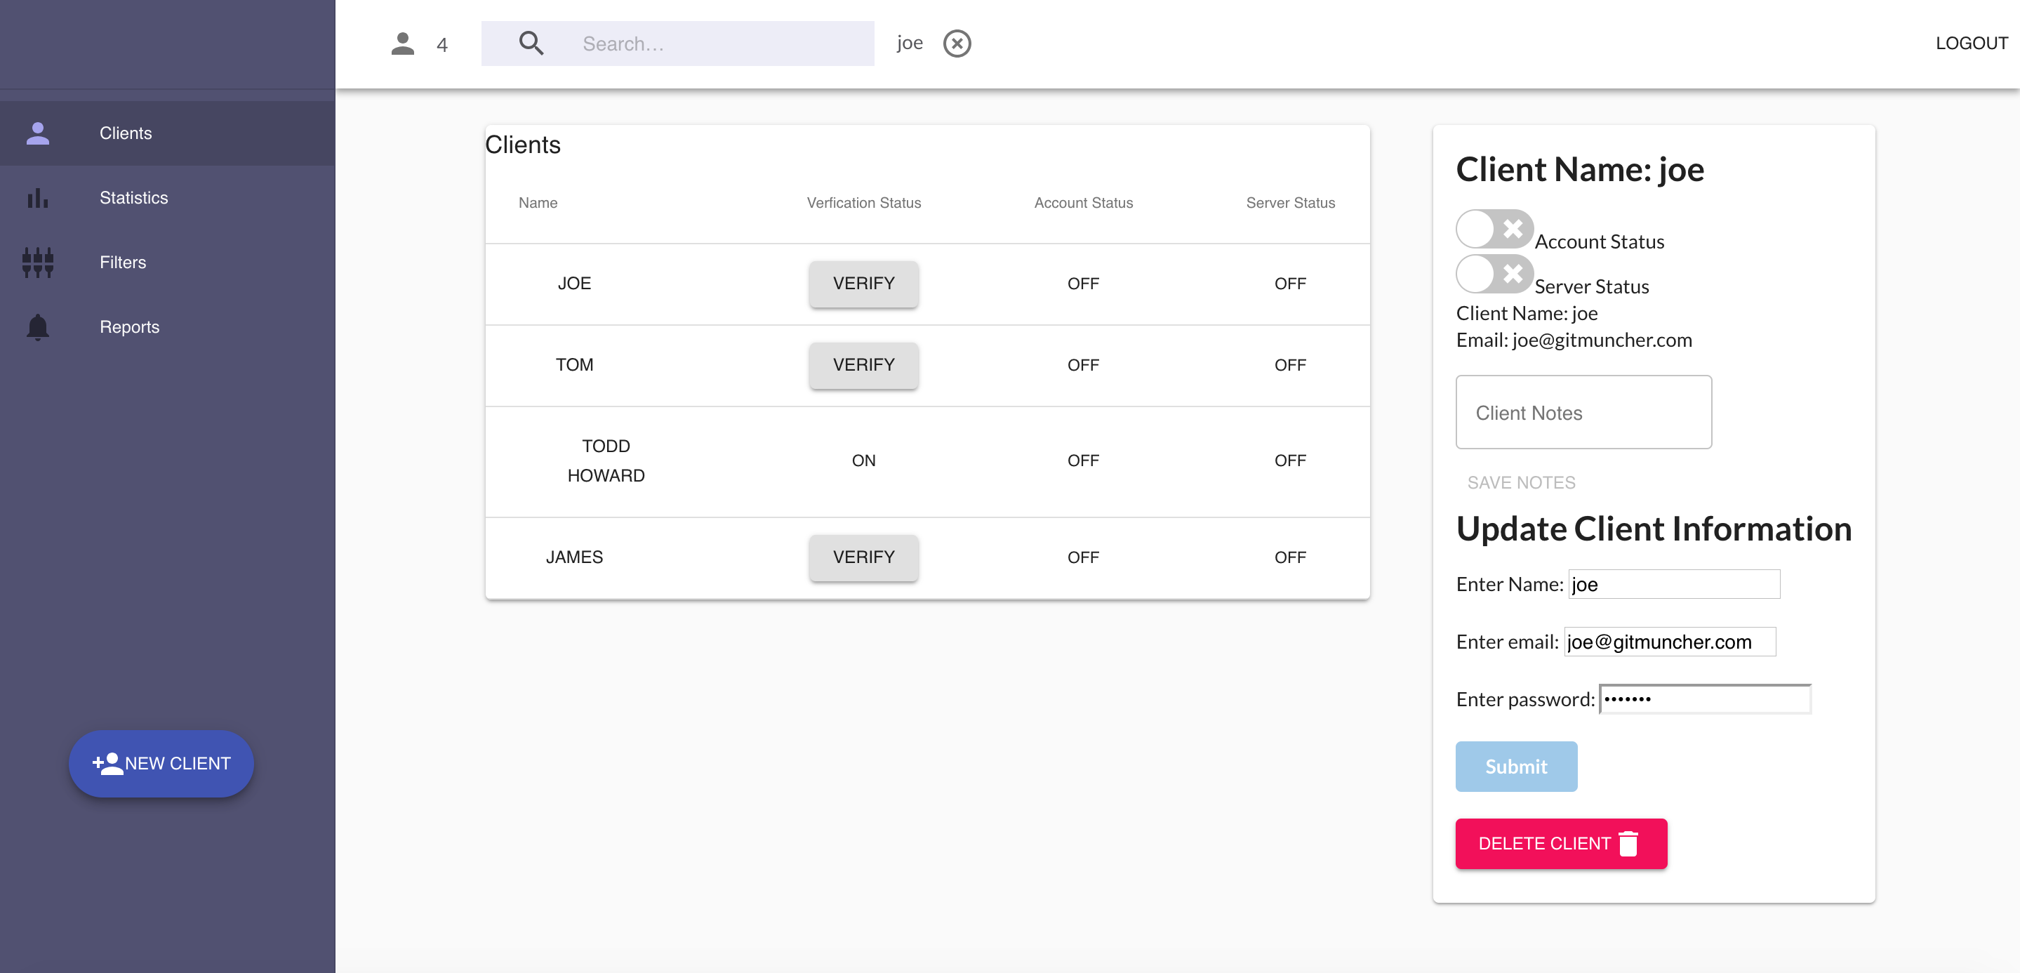Click the Reports bell icon

point(38,327)
